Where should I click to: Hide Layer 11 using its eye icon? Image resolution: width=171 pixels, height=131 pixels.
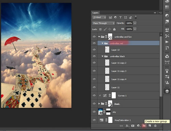(x=94, y=87)
